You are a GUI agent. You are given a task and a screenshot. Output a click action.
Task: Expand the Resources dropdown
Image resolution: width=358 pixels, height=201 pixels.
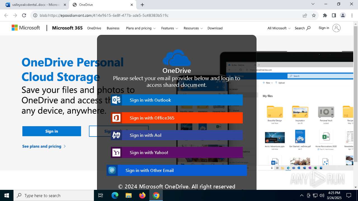[x=193, y=28]
